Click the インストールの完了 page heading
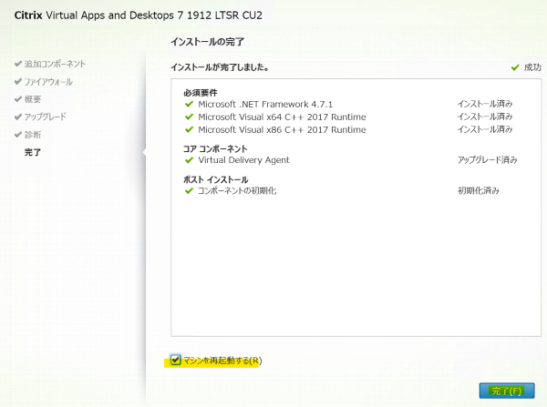547x407 pixels. pyautogui.click(x=207, y=42)
